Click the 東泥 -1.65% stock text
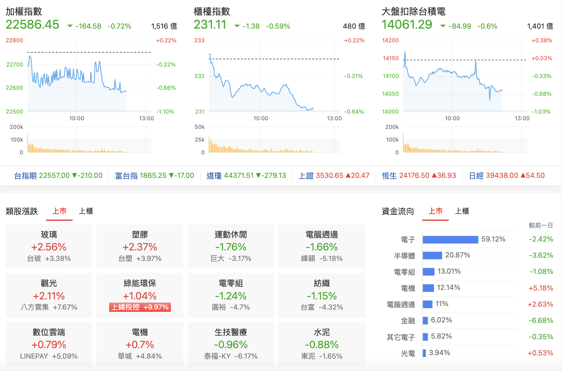562x371 pixels. pyautogui.click(x=322, y=356)
